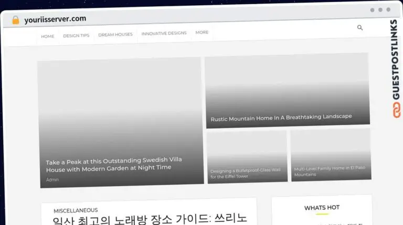This screenshot has height=225, width=403.
Task: Open the Rustic Mountain Home article
Action: click(281, 117)
